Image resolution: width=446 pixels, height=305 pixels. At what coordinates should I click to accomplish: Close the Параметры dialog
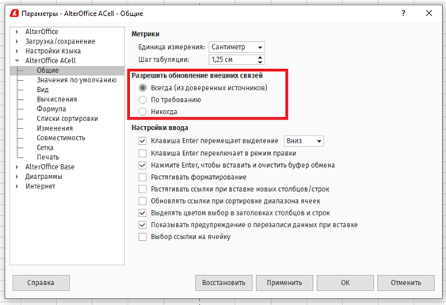(x=429, y=13)
